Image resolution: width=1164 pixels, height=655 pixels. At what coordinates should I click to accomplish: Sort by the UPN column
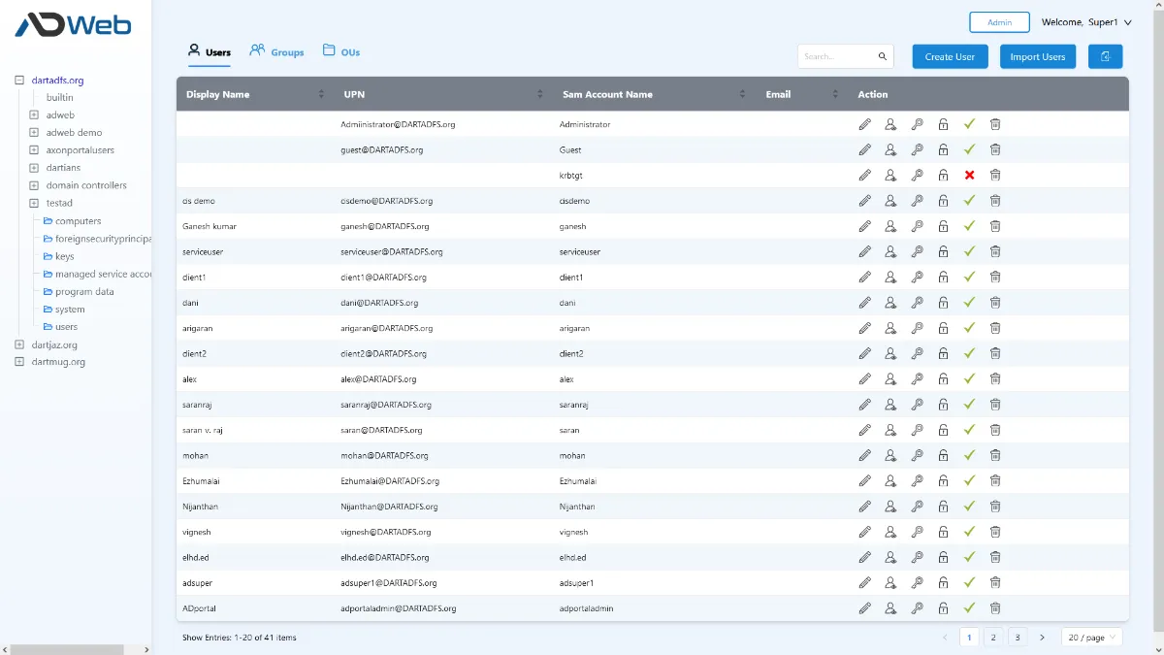coord(540,94)
